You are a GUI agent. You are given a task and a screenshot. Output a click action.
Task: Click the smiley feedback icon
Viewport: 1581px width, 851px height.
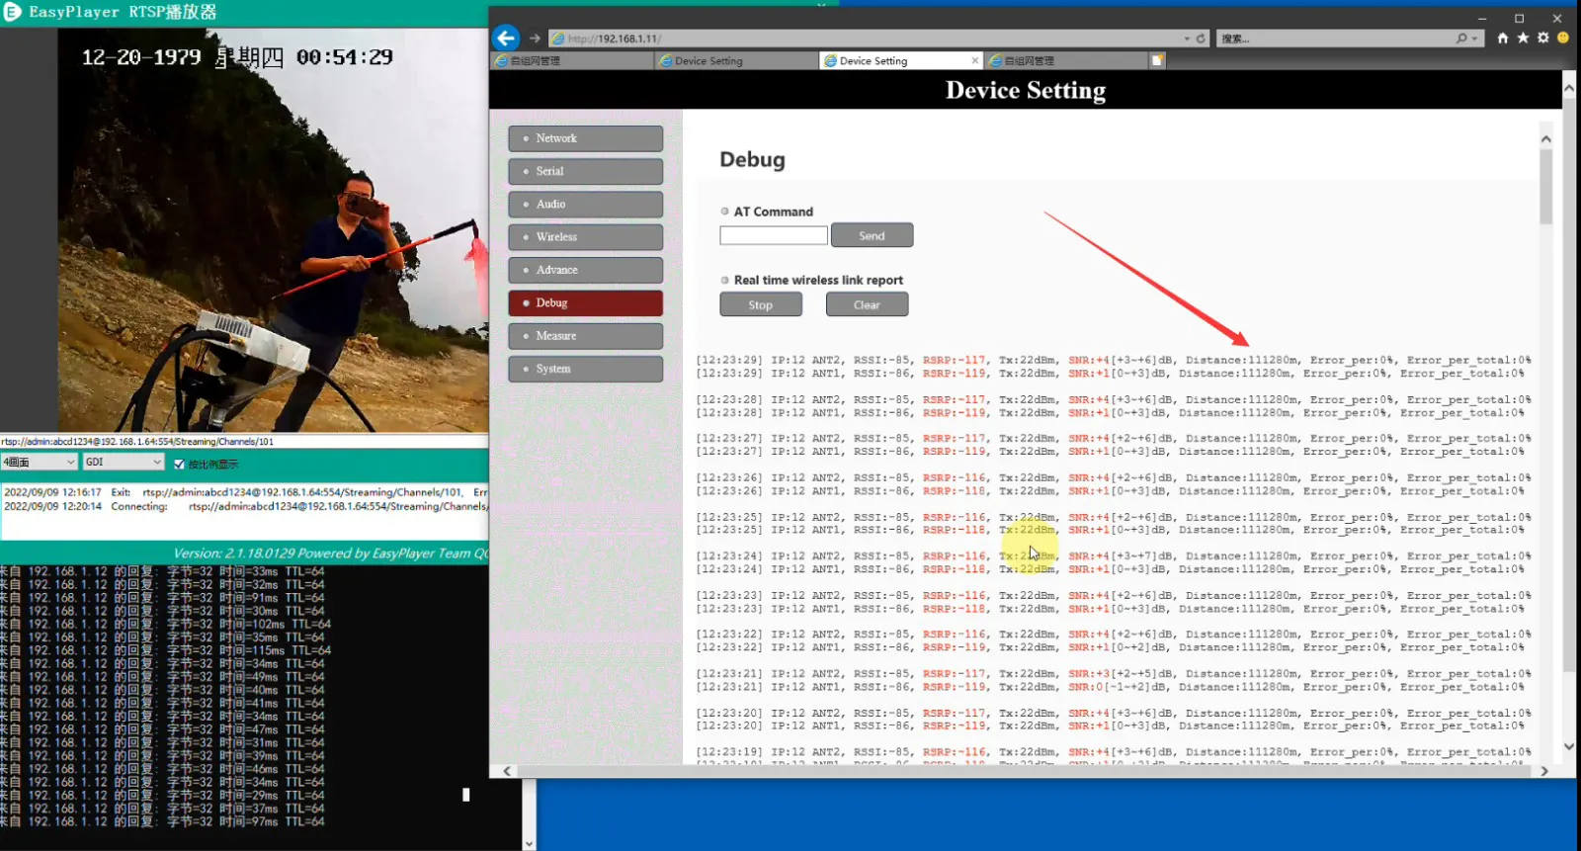(x=1563, y=39)
